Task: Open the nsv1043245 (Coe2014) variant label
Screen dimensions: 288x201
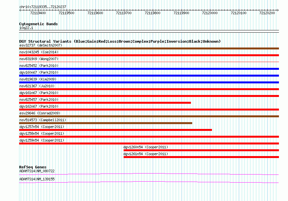Action: point(39,52)
